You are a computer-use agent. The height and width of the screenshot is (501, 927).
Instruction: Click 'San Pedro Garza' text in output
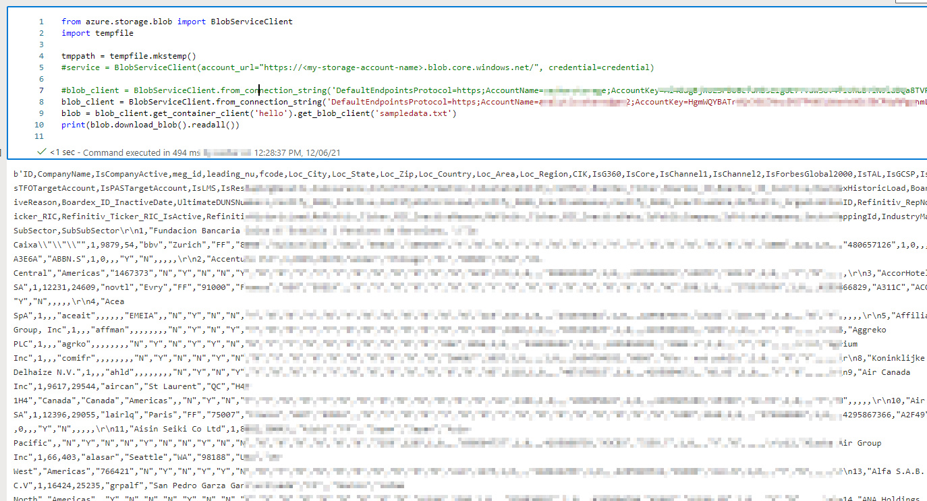click(186, 485)
